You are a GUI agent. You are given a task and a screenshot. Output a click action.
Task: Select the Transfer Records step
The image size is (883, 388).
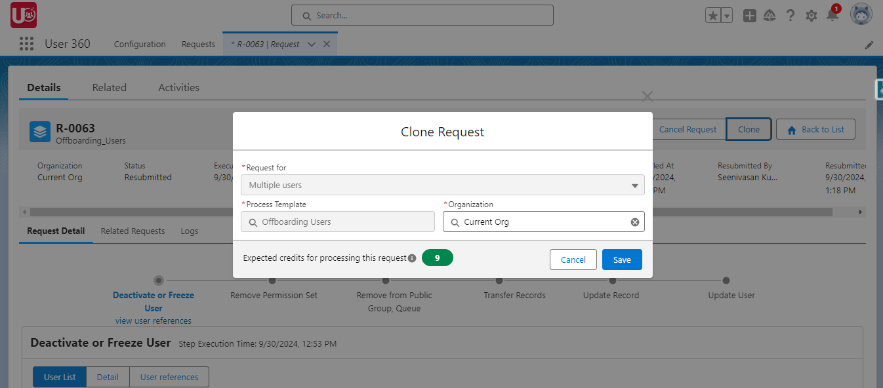pyautogui.click(x=514, y=295)
